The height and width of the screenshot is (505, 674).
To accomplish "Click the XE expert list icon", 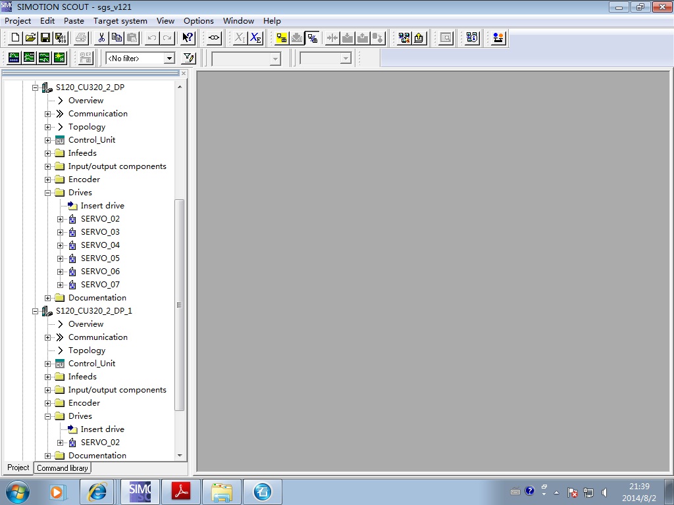I will 256,37.
